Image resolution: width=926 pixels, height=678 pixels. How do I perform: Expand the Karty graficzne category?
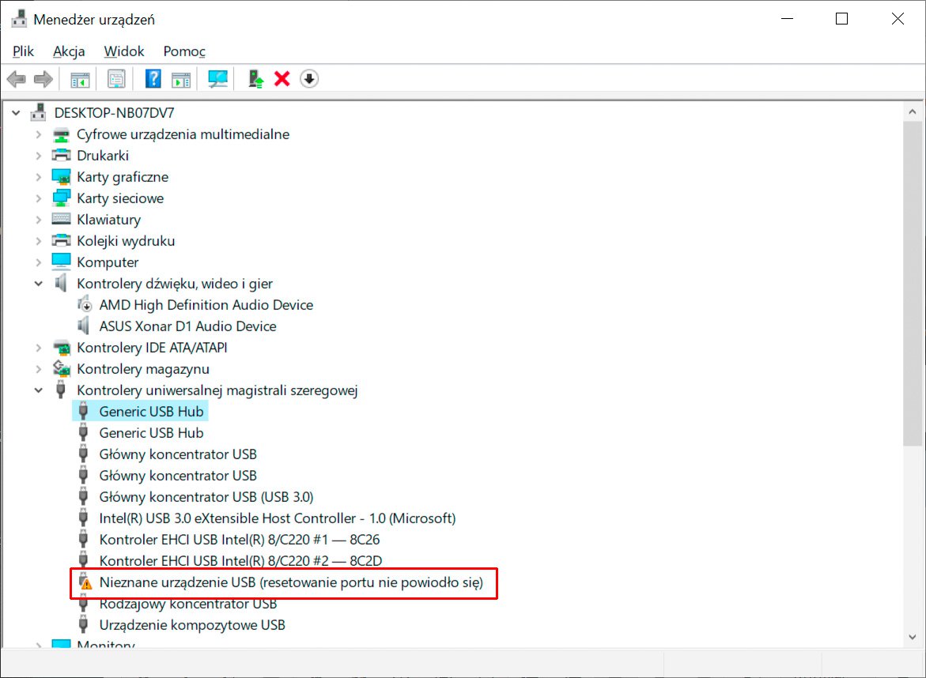pos(39,176)
